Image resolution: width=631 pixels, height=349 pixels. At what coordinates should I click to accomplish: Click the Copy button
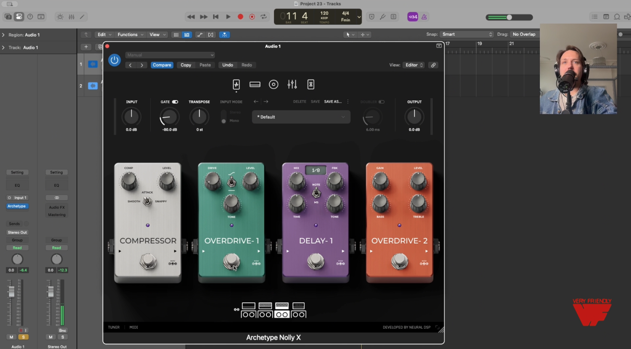(186, 65)
